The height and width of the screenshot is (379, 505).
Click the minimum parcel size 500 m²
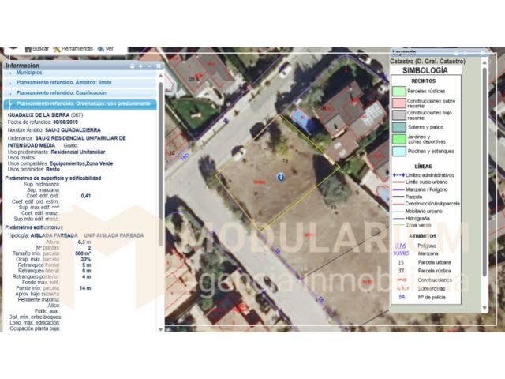tap(83, 253)
